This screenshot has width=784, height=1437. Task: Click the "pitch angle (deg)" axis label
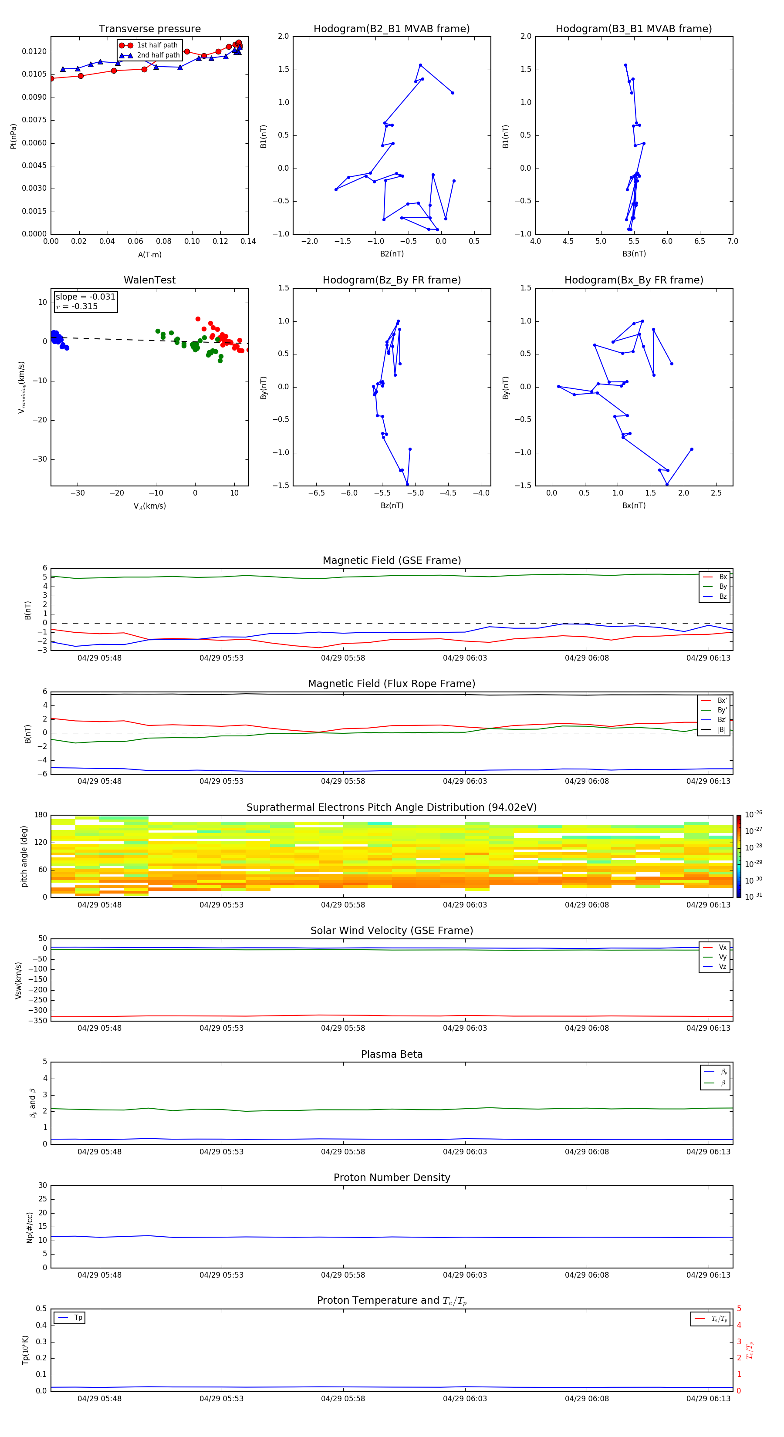(24, 856)
